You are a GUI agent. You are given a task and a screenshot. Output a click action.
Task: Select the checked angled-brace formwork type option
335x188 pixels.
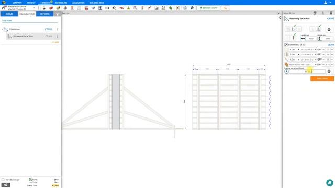tap(293, 29)
